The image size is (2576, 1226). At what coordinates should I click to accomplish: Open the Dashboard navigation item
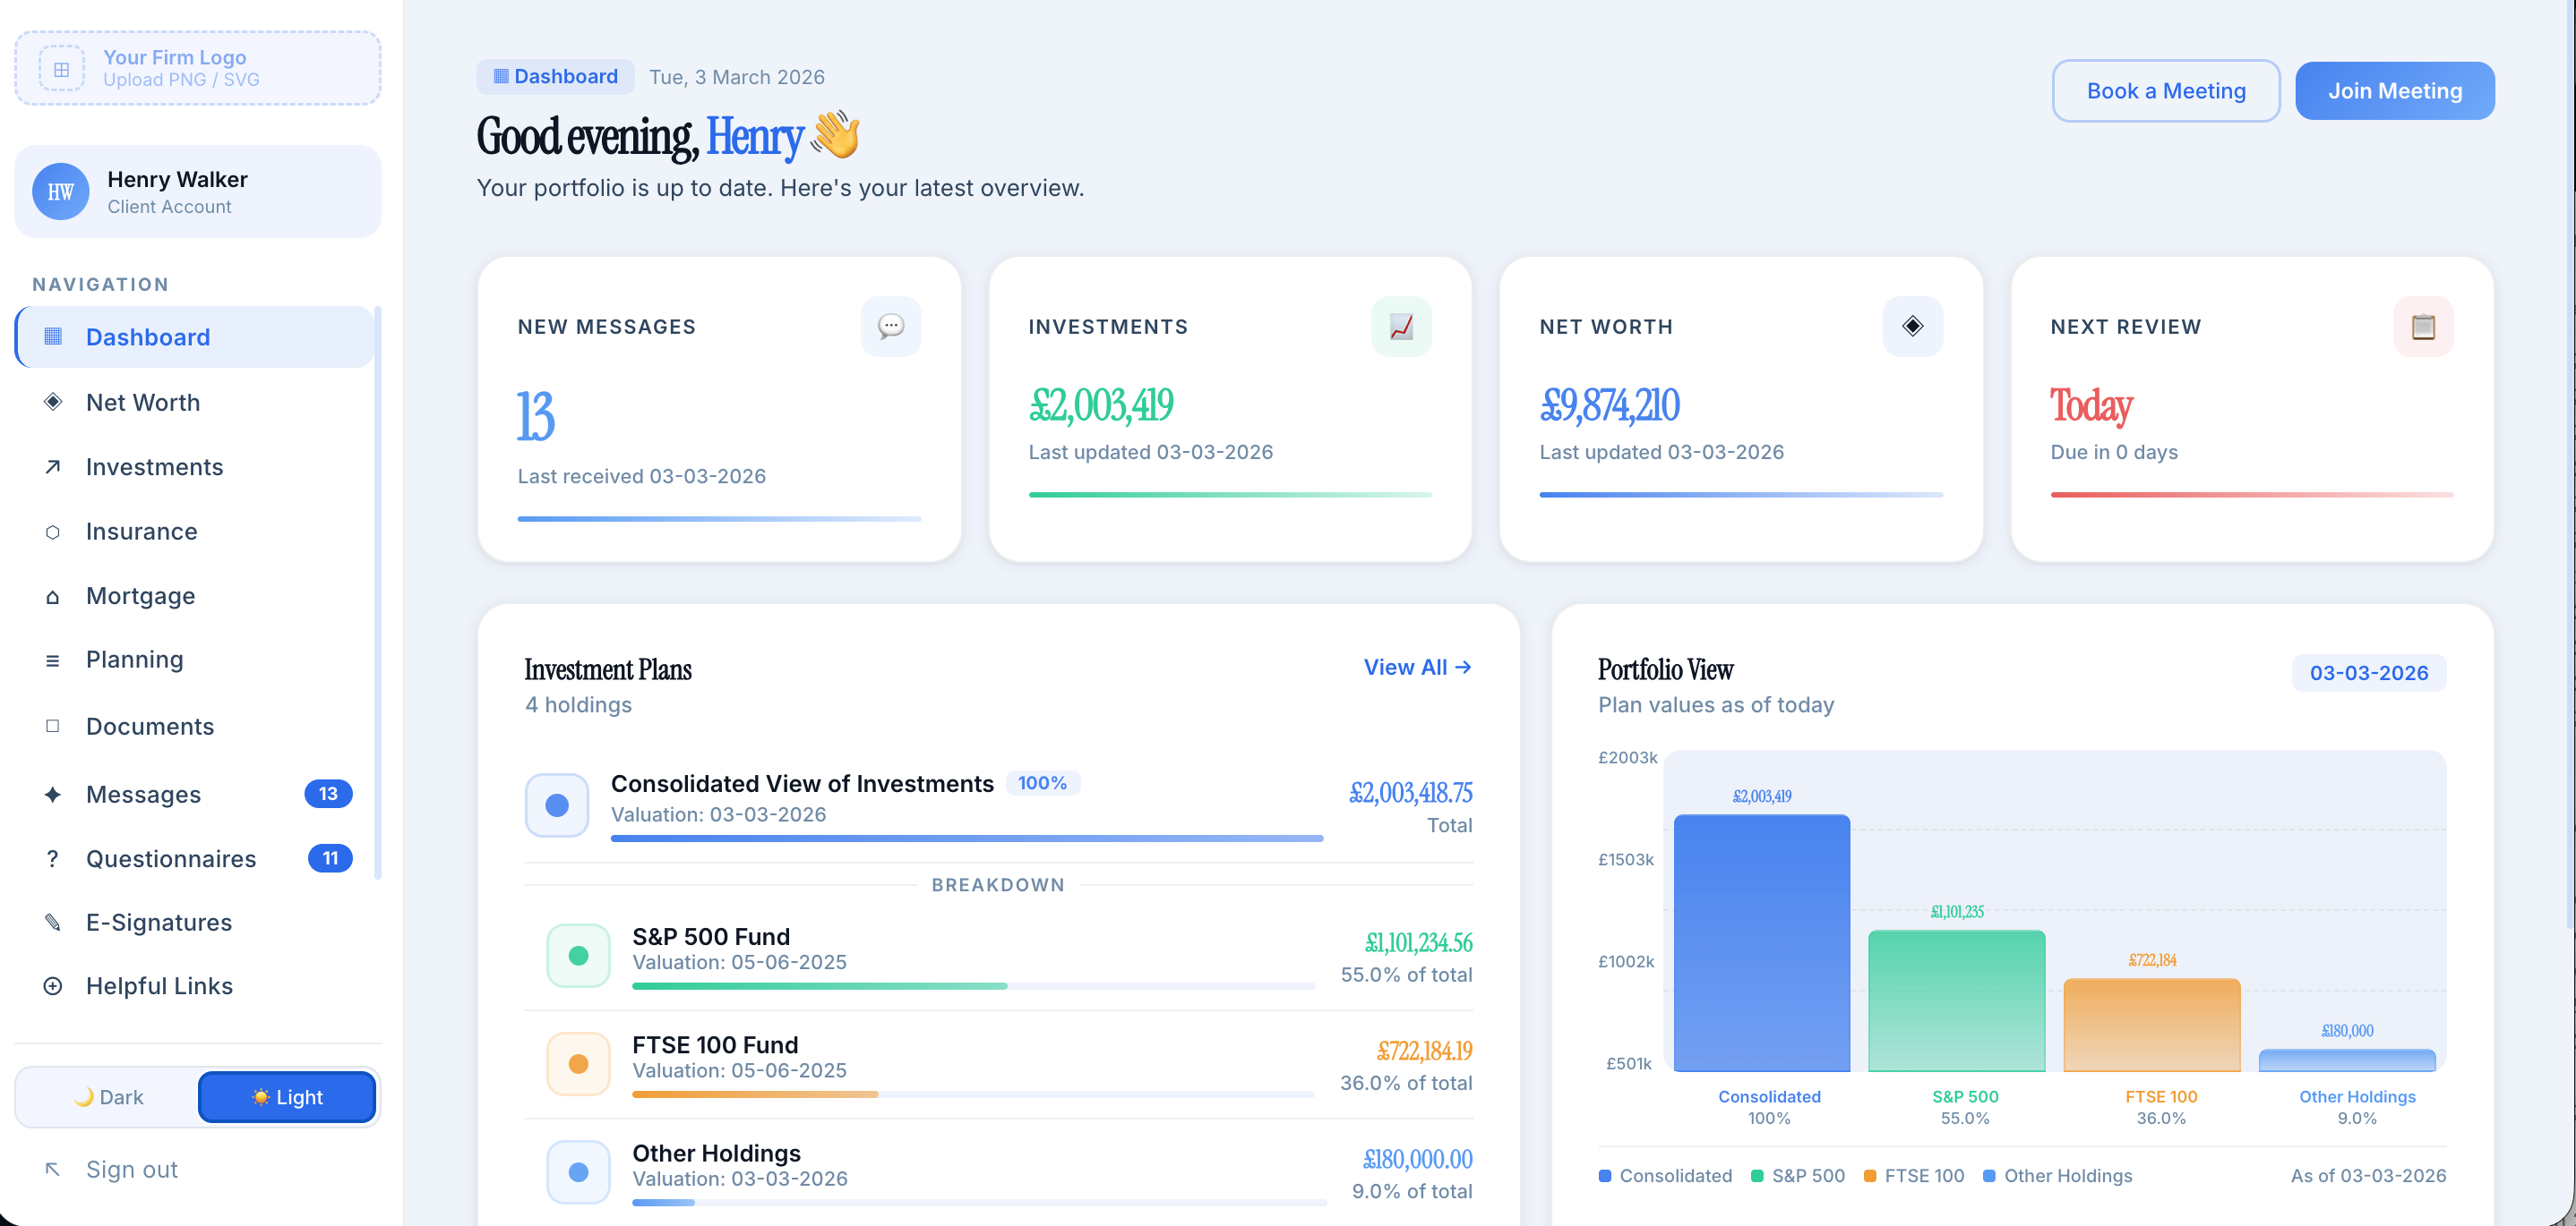point(195,336)
